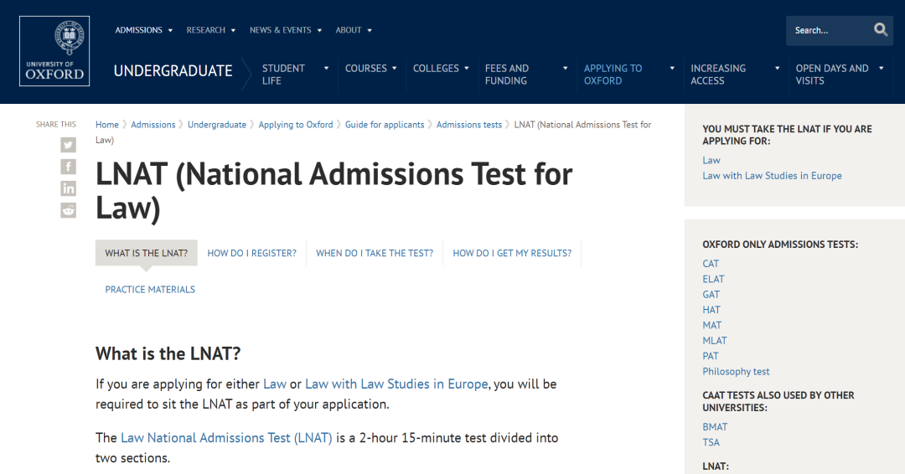Select the What is the LNAT? tab

coord(146,253)
